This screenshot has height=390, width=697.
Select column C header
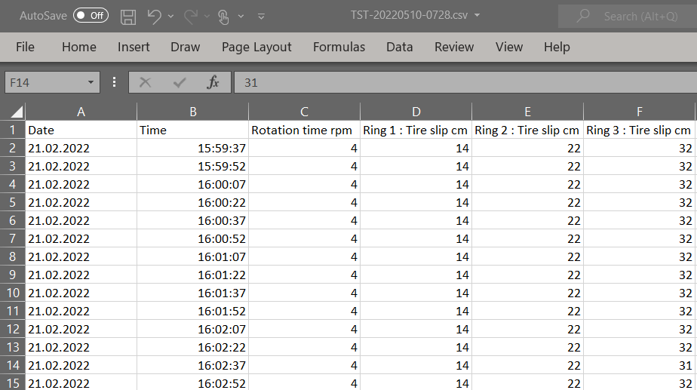[304, 112]
